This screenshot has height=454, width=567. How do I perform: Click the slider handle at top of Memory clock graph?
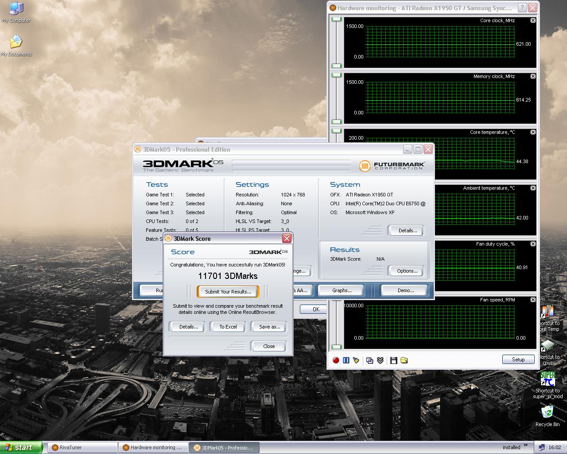pos(337,75)
